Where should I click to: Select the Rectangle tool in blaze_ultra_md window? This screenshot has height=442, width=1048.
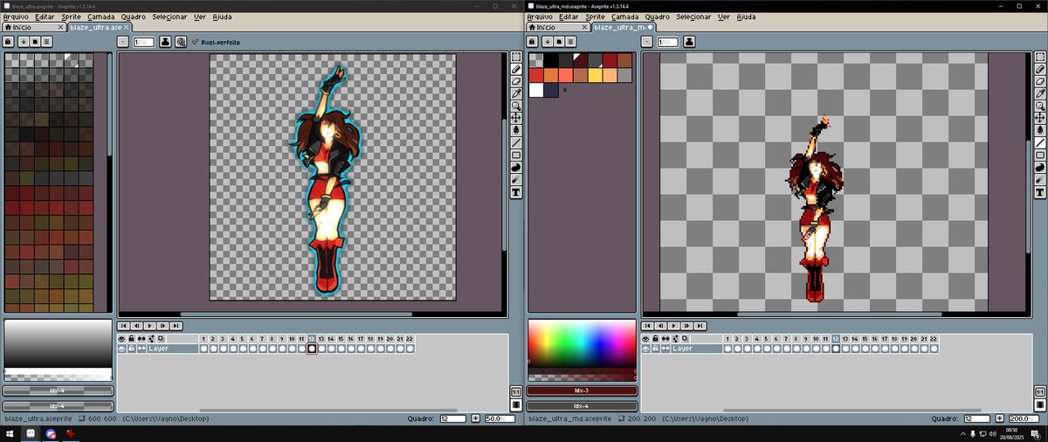tap(1040, 155)
